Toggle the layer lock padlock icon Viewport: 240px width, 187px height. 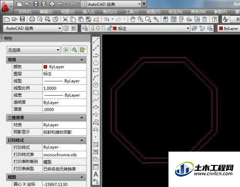click(x=109, y=28)
